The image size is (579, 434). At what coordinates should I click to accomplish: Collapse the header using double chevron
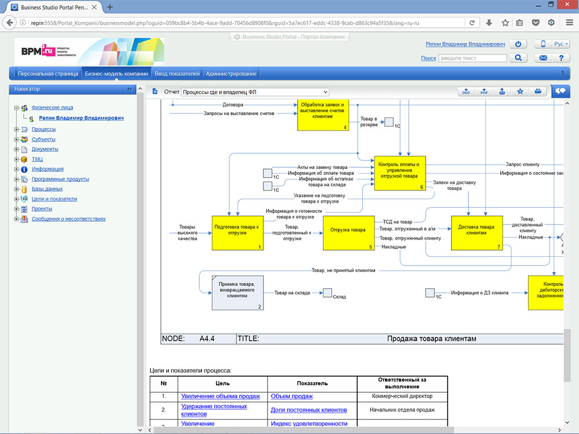(x=563, y=73)
